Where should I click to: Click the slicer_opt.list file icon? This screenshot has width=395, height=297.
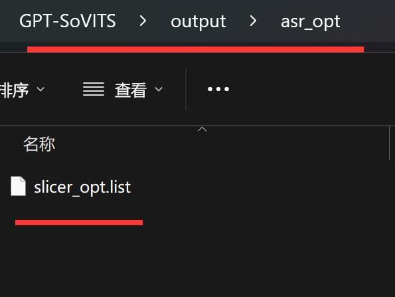[18, 186]
